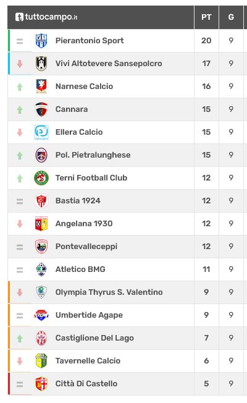Click red down arrow beside Ellera Calcio
Image resolution: width=247 pixels, height=403 pixels.
coord(20,132)
